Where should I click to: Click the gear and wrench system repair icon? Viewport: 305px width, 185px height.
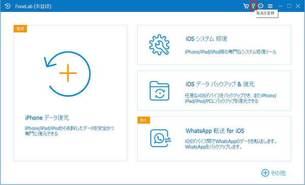(x=159, y=45)
